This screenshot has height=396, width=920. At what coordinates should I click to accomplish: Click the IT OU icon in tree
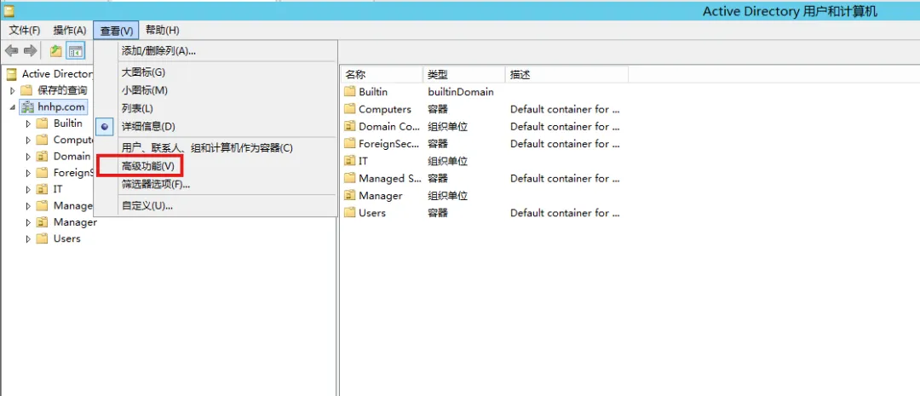tap(42, 189)
